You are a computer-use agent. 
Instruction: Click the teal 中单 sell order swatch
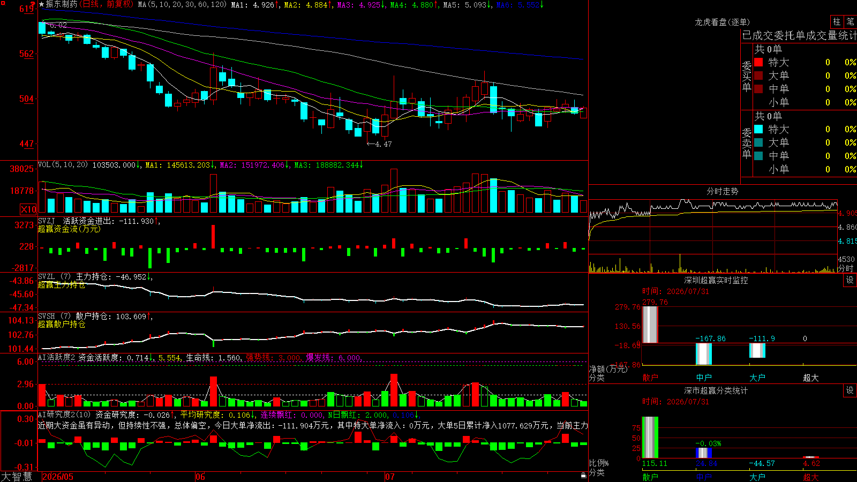click(x=758, y=155)
